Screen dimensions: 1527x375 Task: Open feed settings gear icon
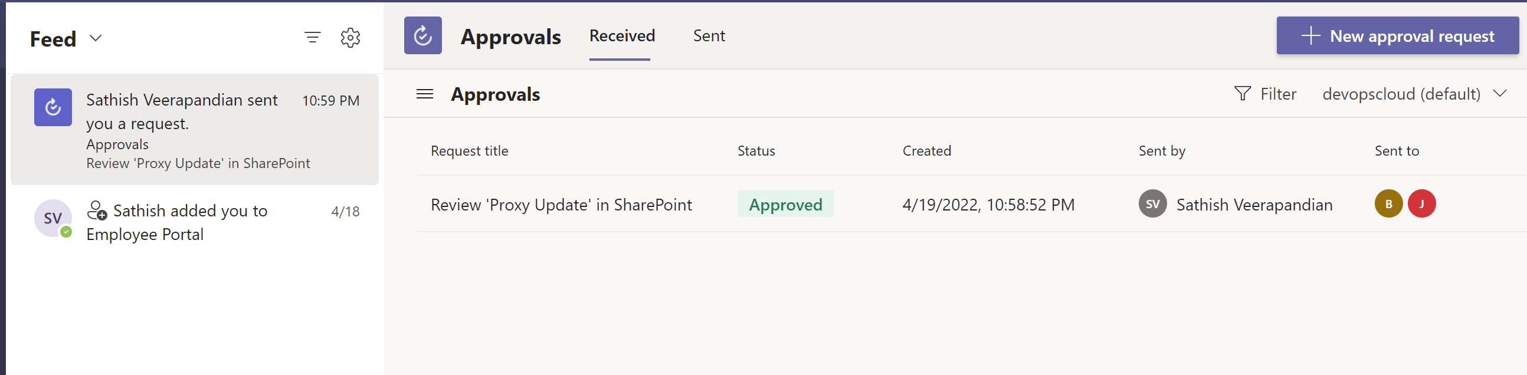pyautogui.click(x=350, y=38)
